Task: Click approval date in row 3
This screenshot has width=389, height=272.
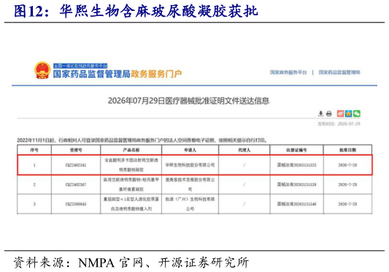Action: (347, 204)
